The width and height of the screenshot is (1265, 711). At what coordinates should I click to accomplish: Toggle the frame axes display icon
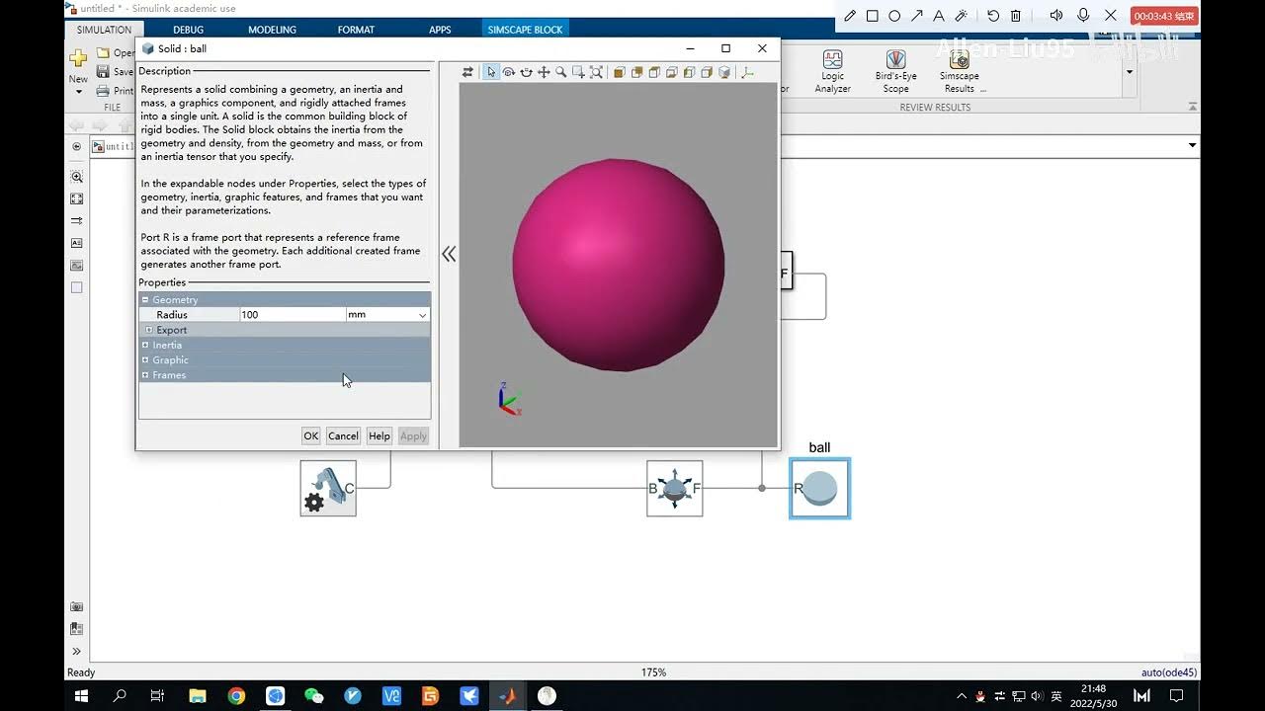(x=747, y=72)
